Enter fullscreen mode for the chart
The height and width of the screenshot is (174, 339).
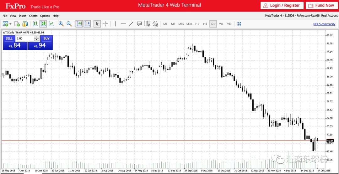point(239,24)
